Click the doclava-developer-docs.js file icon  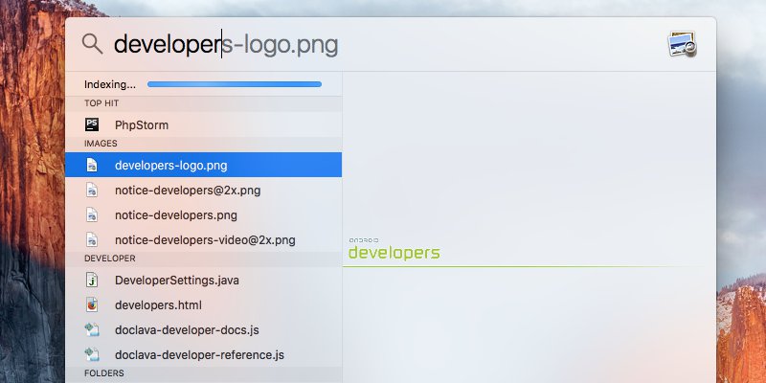click(x=92, y=330)
